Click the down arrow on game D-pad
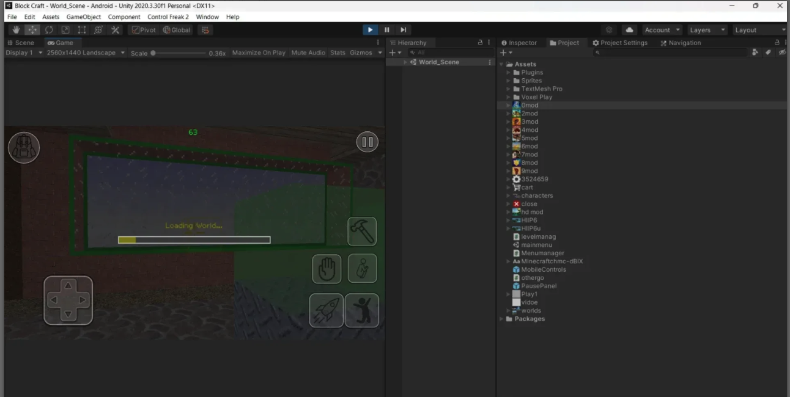Image resolution: width=790 pixels, height=397 pixels. [68, 315]
